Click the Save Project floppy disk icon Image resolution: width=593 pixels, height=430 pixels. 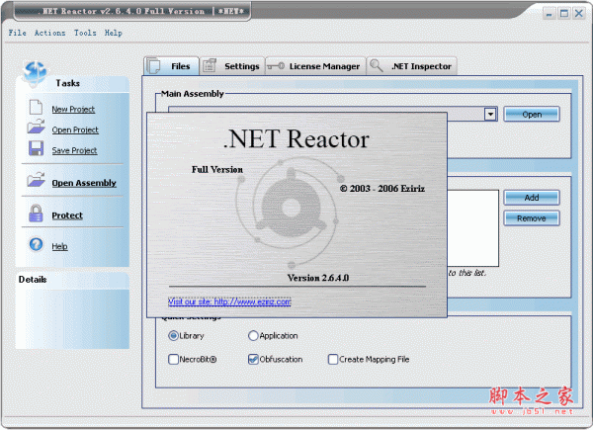click(x=36, y=148)
